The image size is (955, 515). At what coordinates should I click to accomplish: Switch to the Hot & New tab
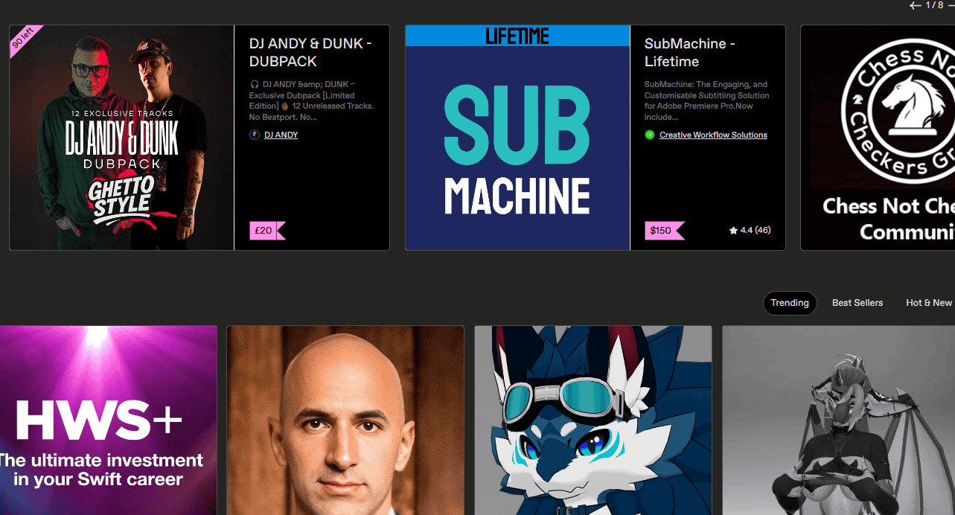(929, 303)
